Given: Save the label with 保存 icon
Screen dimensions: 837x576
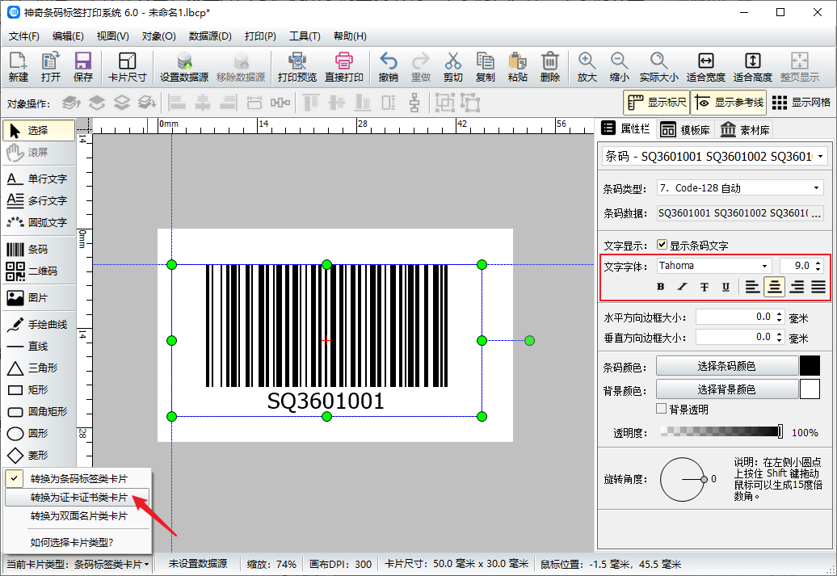Looking at the screenshot, I should click(82, 67).
